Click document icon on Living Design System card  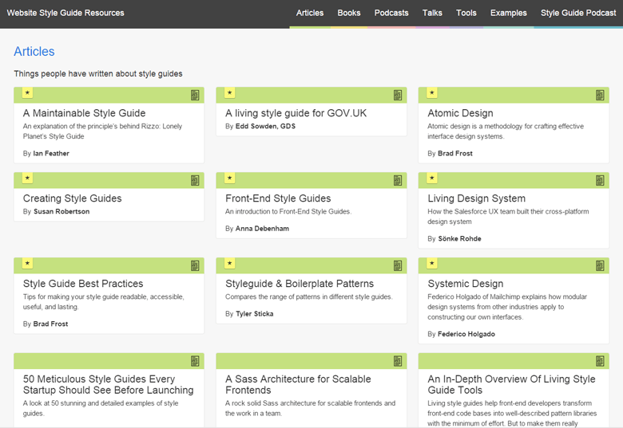(600, 180)
